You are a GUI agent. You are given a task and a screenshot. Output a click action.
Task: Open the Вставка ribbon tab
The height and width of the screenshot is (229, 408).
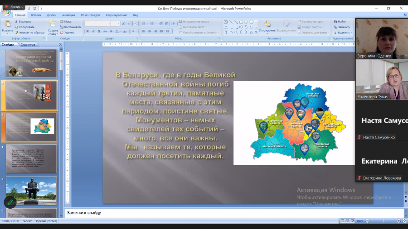tap(36, 15)
